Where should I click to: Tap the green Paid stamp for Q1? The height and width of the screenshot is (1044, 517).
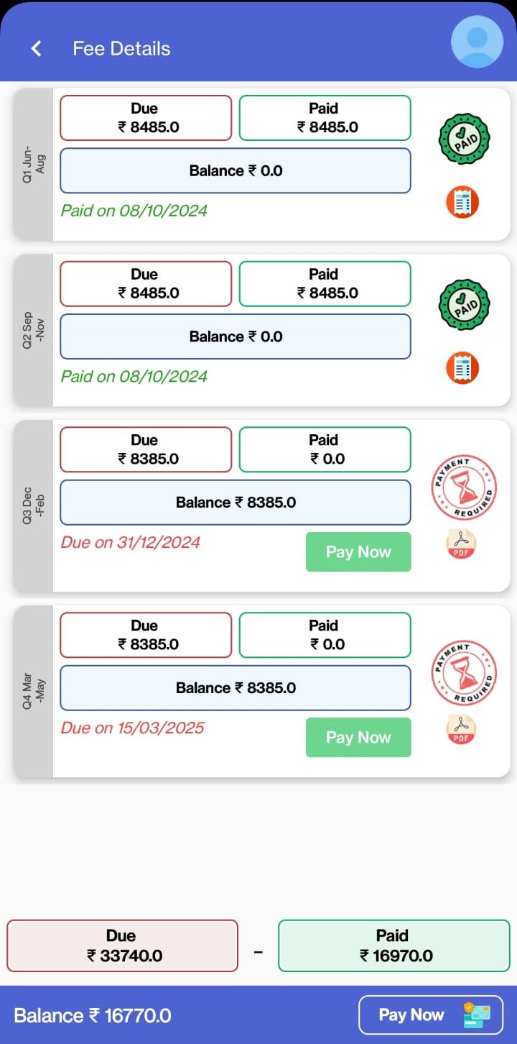point(465,139)
